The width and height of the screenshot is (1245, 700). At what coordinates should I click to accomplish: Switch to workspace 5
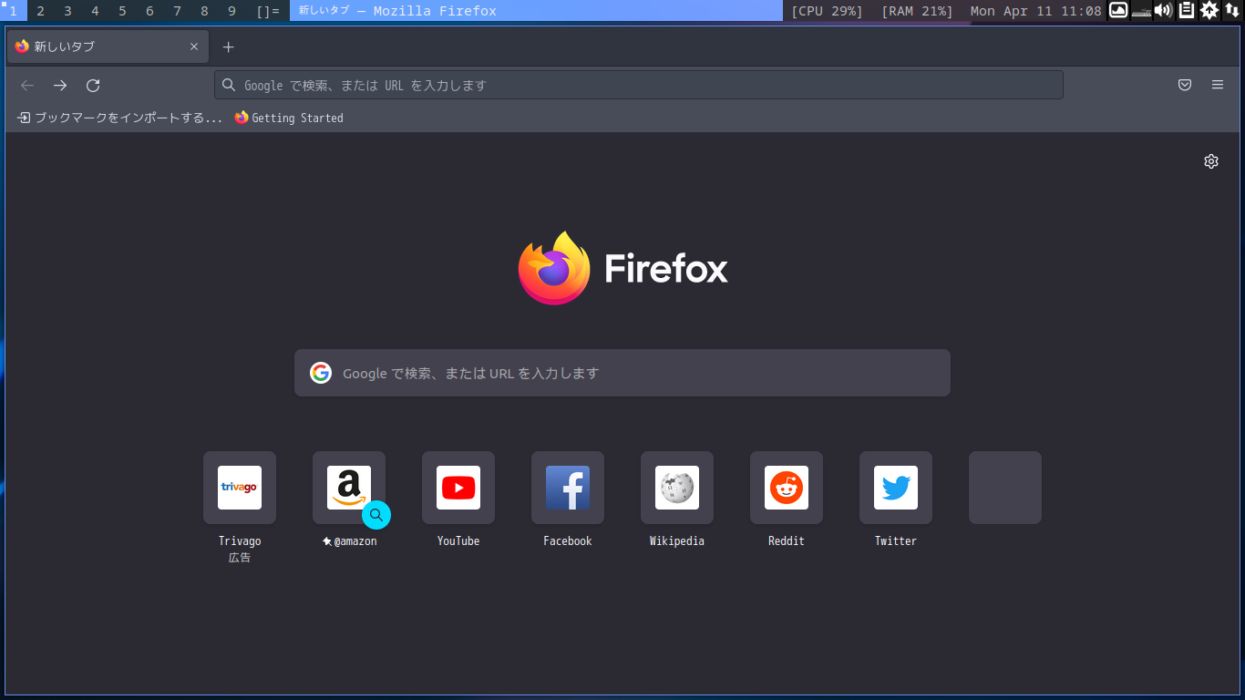coord(122,11)
